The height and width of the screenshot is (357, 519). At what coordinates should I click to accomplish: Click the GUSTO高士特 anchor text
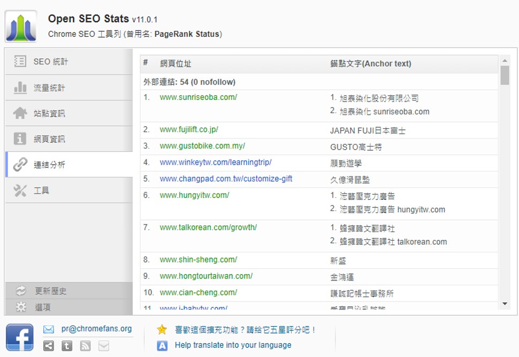pyautogui.click(x=356, y=147)
